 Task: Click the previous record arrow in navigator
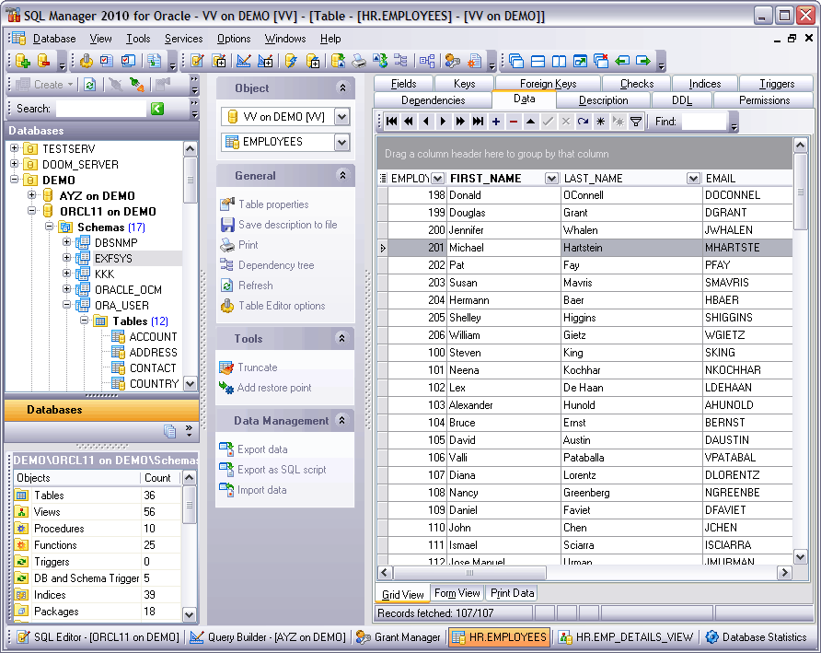pos(425,122)
